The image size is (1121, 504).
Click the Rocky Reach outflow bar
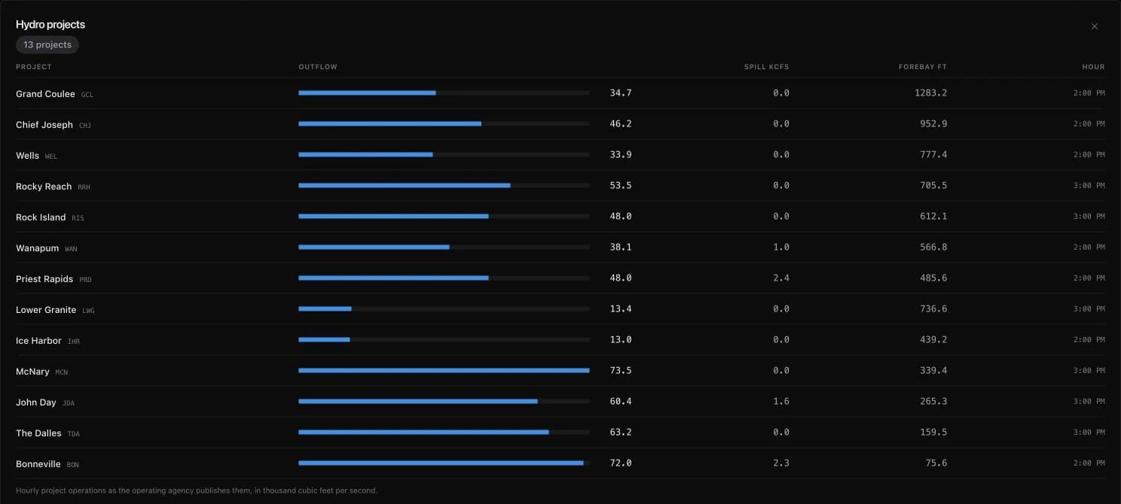(x=444, y=186)
